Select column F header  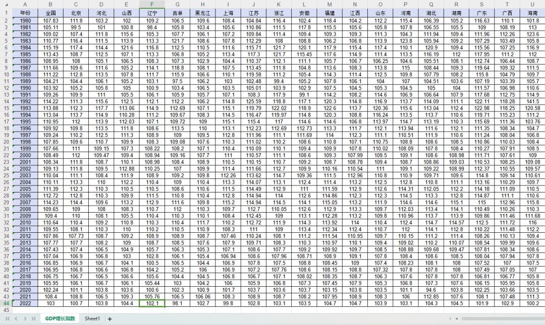[152, 5]
